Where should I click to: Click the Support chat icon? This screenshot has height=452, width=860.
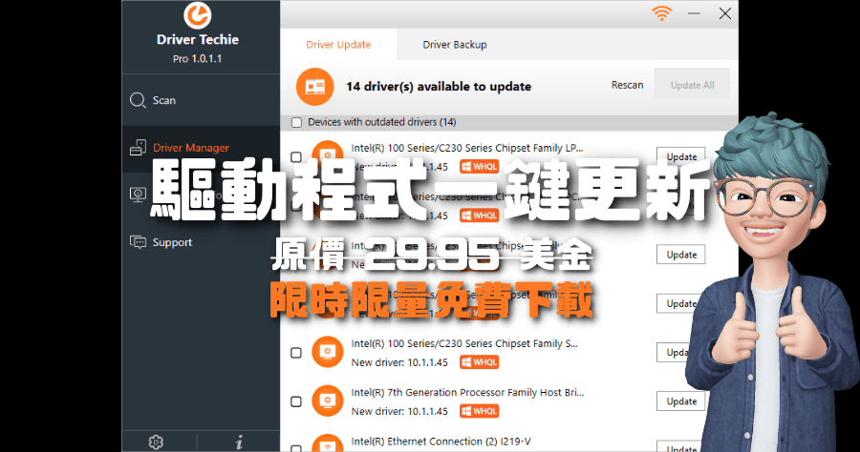[x=138, y=242]
